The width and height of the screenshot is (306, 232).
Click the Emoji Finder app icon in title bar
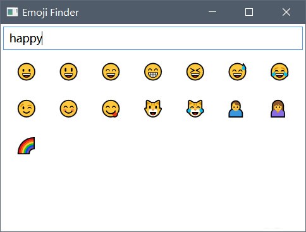pyautogui.click(x=12, y=12)
